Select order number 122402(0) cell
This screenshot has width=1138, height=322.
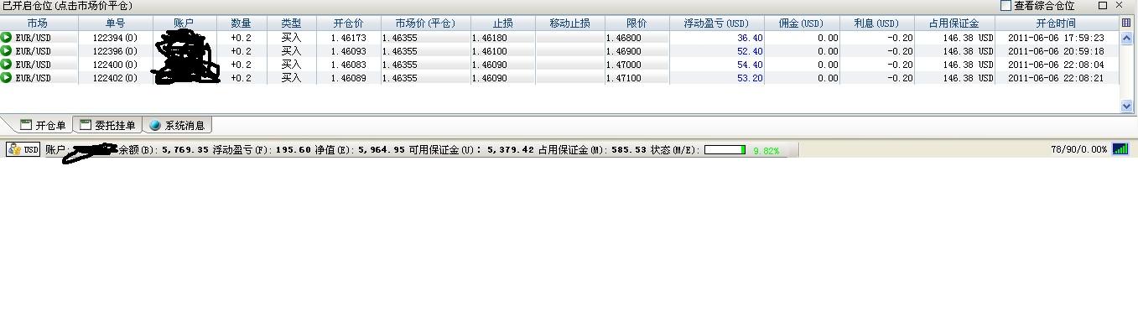116,78
